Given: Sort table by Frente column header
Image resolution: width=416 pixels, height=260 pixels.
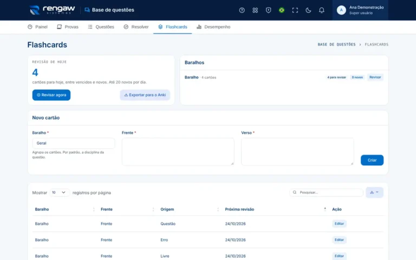Looking at the screenshot, I should pos(127,209).
